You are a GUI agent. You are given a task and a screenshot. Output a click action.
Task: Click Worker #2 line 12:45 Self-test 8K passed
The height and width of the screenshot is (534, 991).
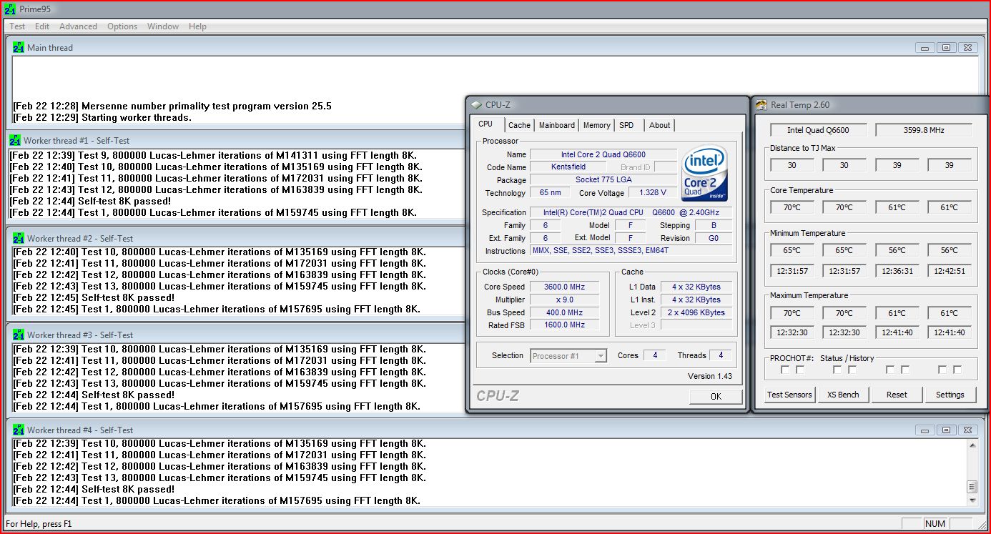click(x=94, y=297)
